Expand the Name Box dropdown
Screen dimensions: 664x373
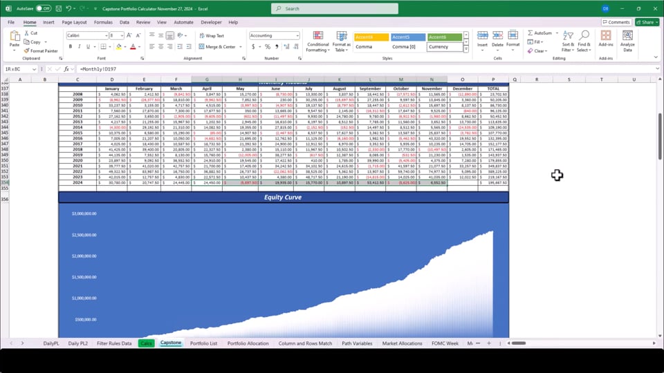coord(35,69)
